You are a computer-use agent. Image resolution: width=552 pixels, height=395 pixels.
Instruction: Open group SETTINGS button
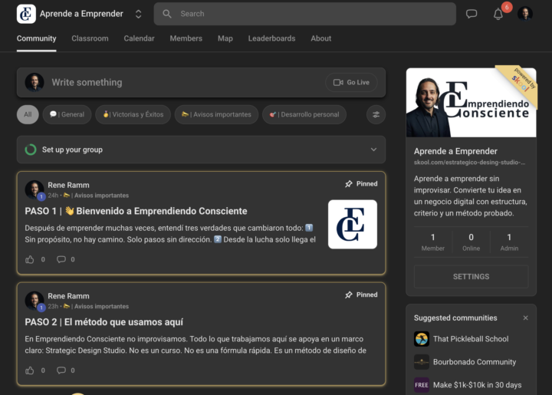pyautogui.click(x=471, y=276)
